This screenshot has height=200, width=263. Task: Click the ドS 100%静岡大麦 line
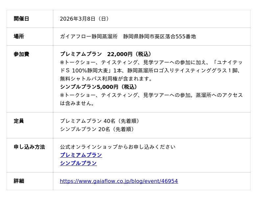tap(151, 70)
